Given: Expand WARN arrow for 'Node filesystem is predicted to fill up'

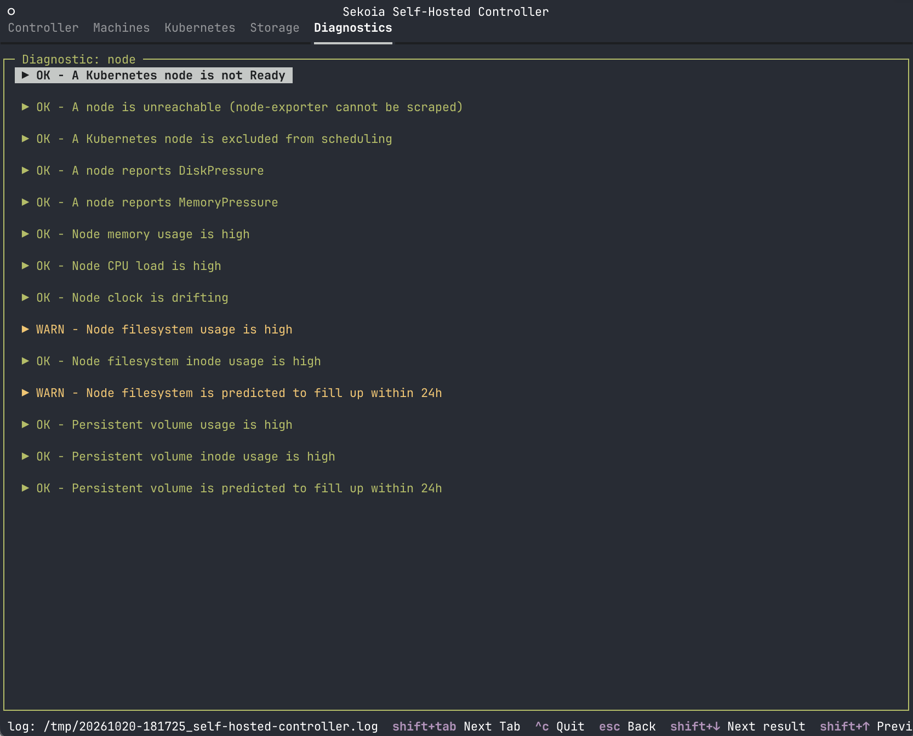Looking at the screenshot, I should [x=25, y=393].
